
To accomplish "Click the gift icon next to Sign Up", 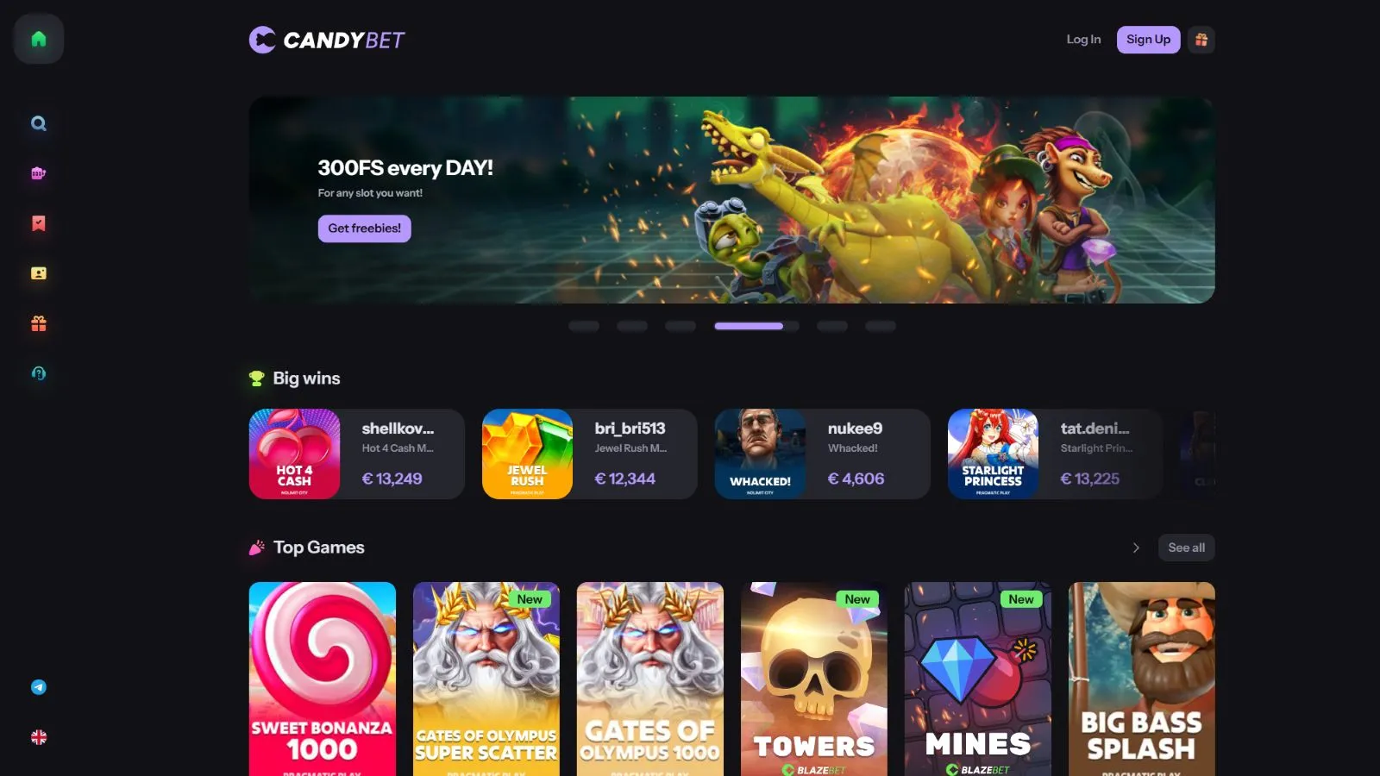I will pos(1201,40).
